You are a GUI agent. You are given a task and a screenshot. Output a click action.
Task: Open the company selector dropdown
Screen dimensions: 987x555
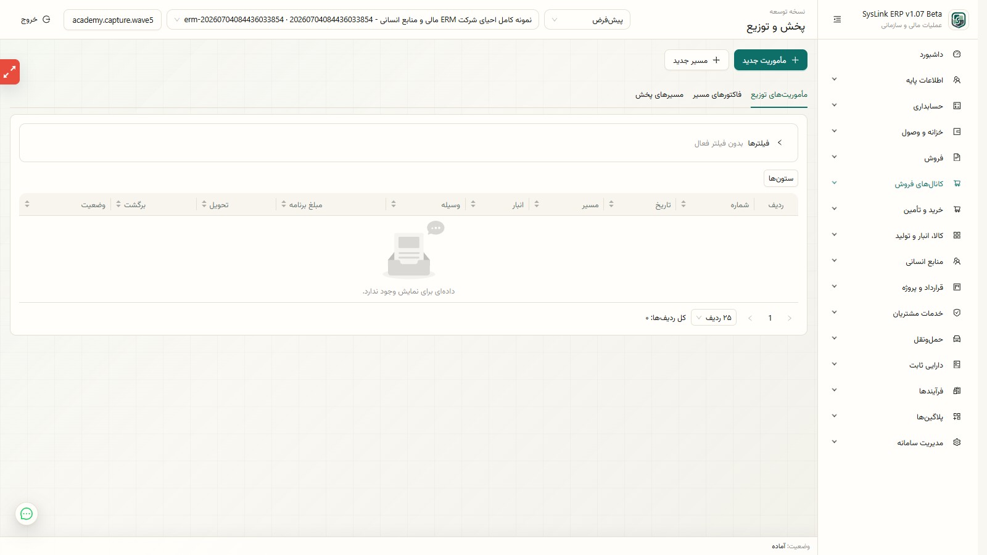click(x=353, y=20)
